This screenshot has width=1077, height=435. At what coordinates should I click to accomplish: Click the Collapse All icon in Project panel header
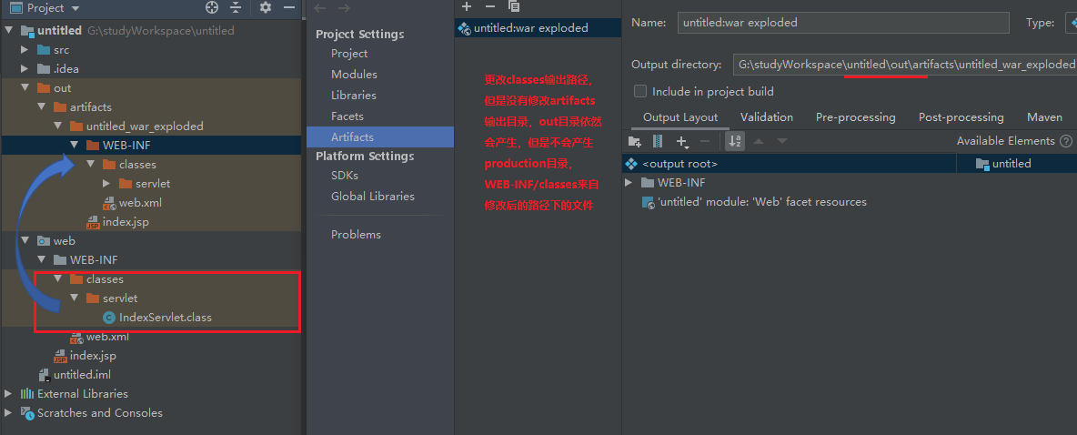236,7
